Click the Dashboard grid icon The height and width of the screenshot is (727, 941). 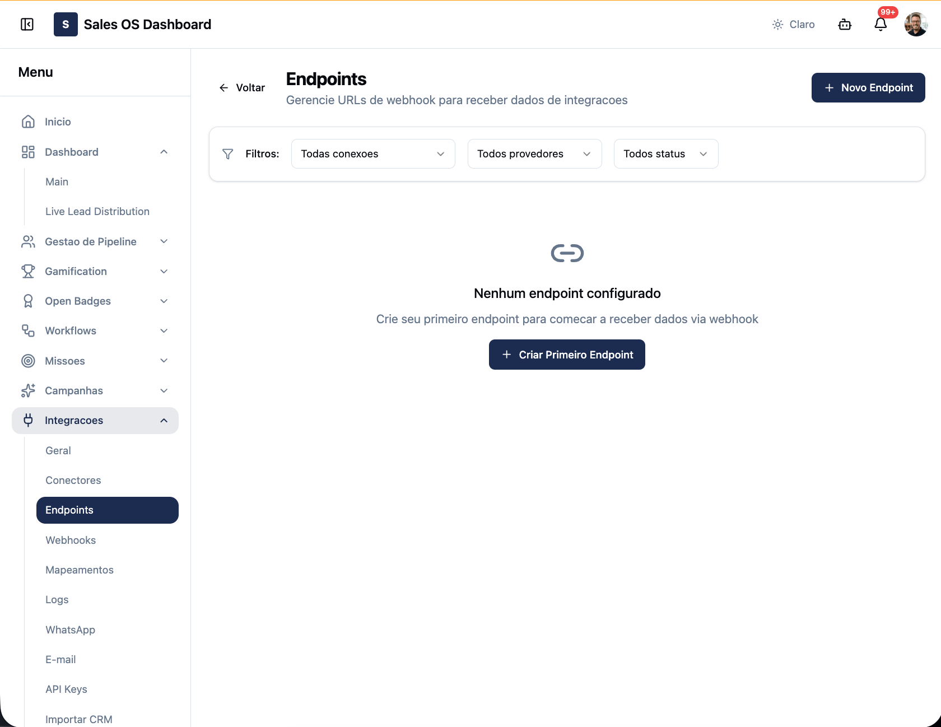(28, 152)
